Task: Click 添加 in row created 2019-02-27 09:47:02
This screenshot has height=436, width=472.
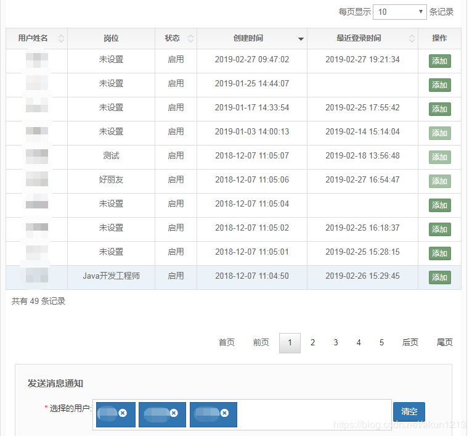Action: pos(439,61)
